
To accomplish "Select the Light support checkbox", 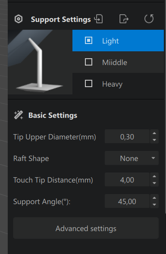I will point(88,41).
